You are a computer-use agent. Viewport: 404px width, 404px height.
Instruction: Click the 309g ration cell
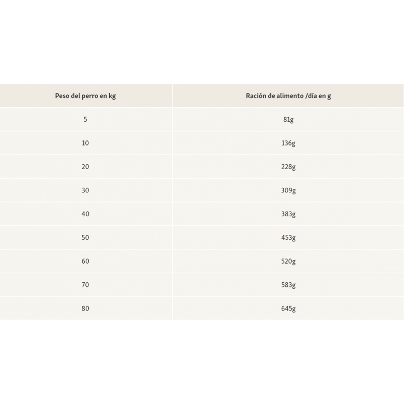(288, 190)
